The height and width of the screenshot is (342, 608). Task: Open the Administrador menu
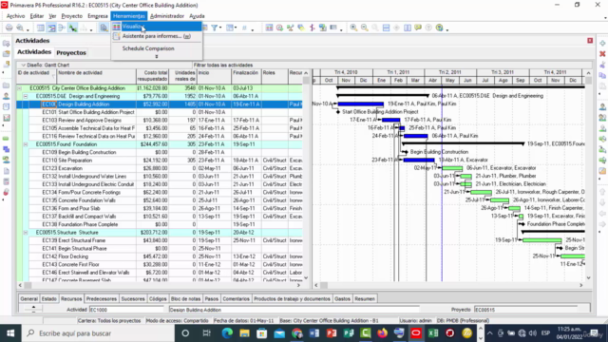(x=167, y=16)
